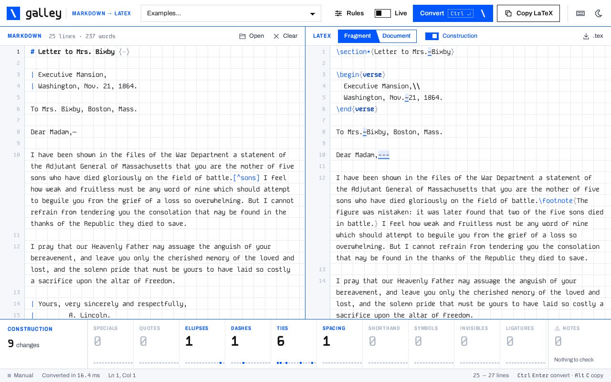
Task: Toggle the Live conversion switch
Action: pos(383,13)
